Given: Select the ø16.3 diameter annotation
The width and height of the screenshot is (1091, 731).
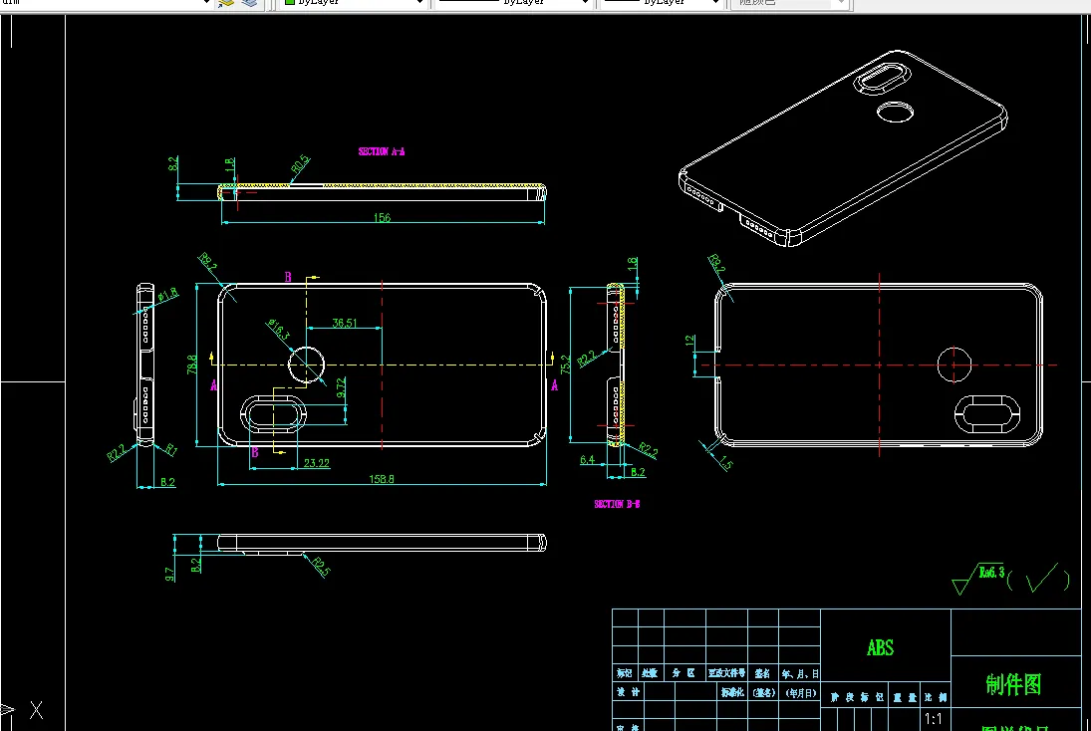Looking at the screenshot, I should point(278,329).
